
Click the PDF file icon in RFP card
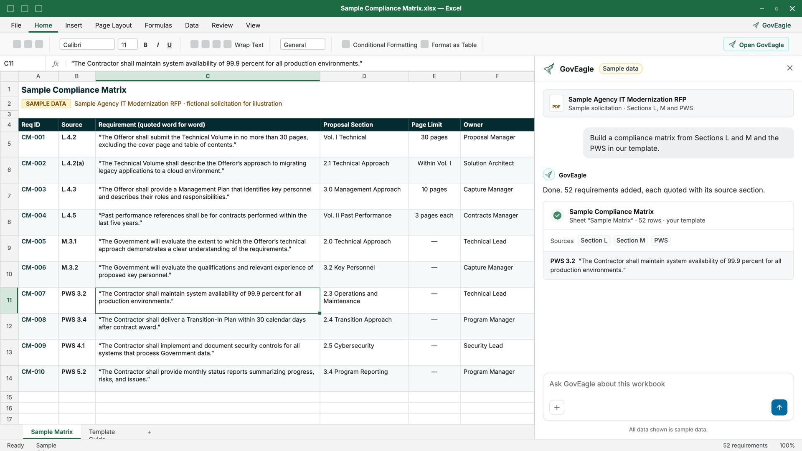[556, 104]
